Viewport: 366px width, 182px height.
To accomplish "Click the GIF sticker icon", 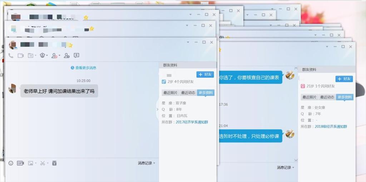I will (20, 163).
